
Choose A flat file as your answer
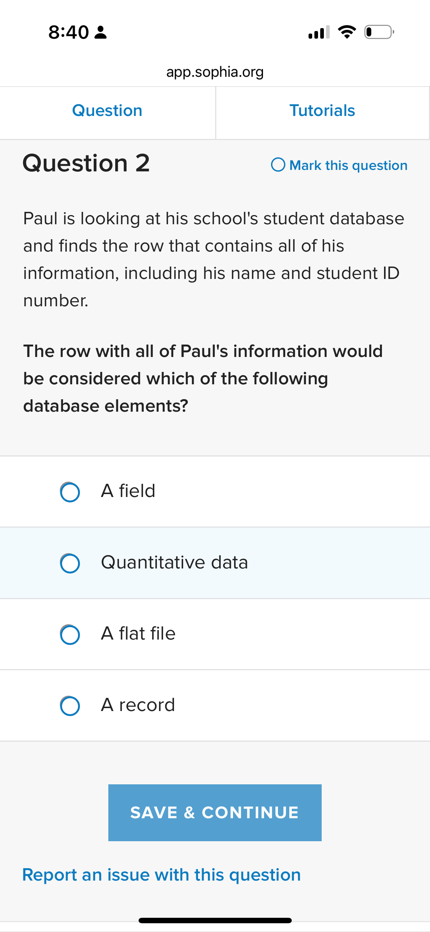pyautogui.click(x=138, y=634)
